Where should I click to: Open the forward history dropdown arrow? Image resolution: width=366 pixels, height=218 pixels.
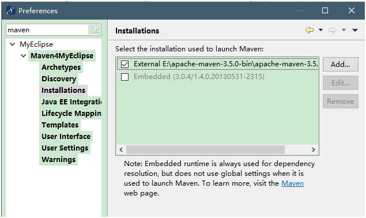coord(344,30)
